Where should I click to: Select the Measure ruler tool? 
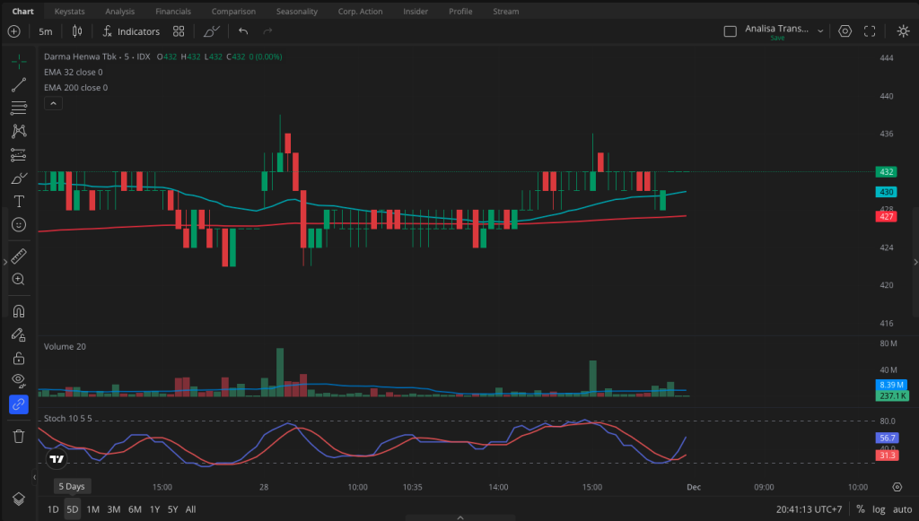[19, 254]
